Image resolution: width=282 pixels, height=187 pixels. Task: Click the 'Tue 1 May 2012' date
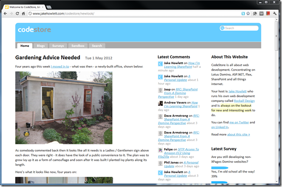tap(99, 58)
